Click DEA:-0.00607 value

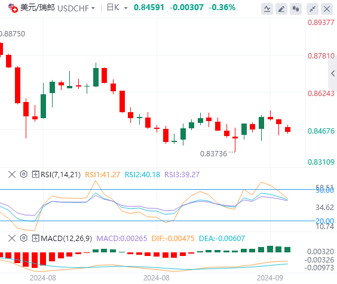click(x=222, y=239)
